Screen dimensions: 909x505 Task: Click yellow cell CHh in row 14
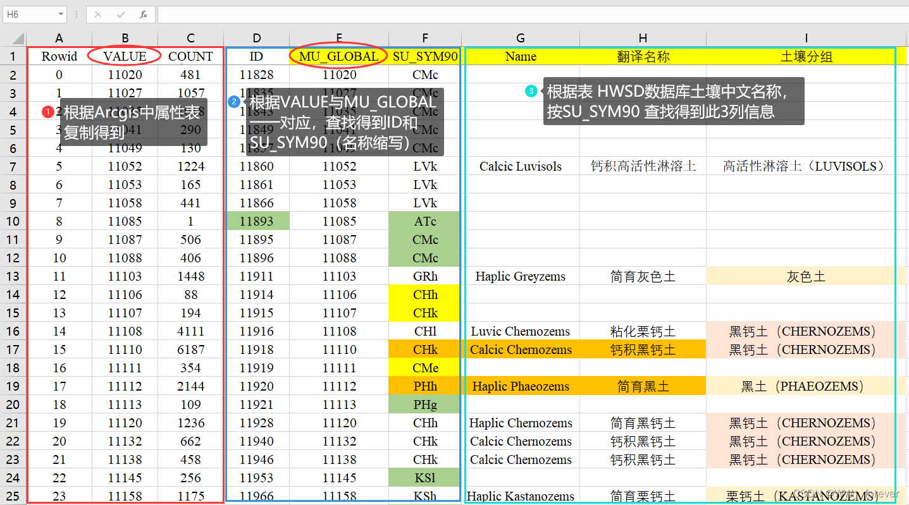[x=425, y=295]
